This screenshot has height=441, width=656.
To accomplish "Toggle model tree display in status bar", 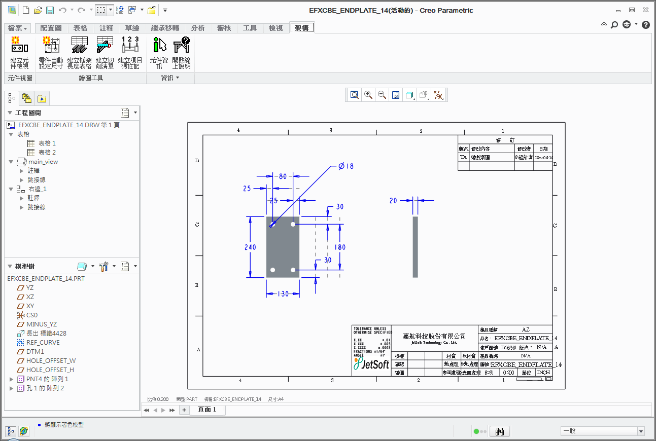I will (11, 431).
